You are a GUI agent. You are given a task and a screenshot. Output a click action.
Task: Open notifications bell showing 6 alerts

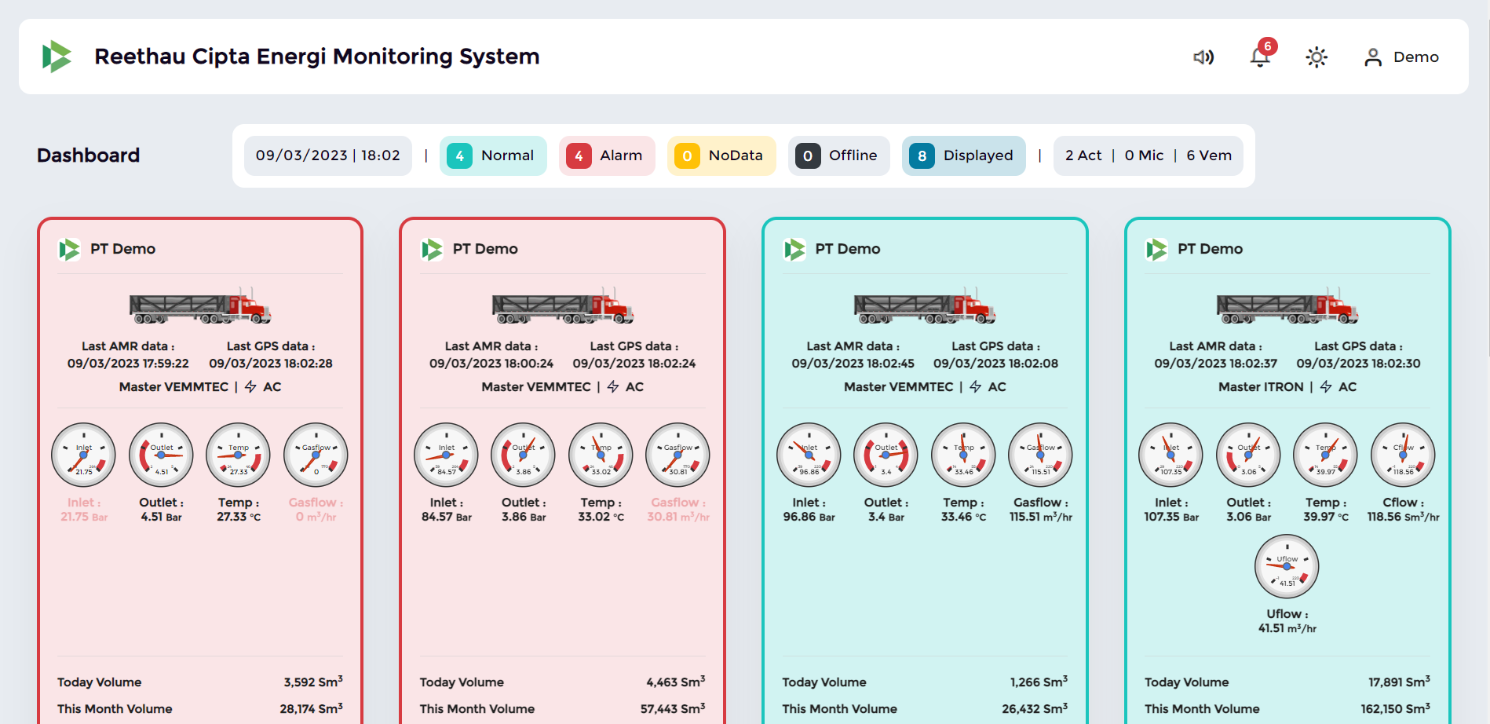[1260, 57]
